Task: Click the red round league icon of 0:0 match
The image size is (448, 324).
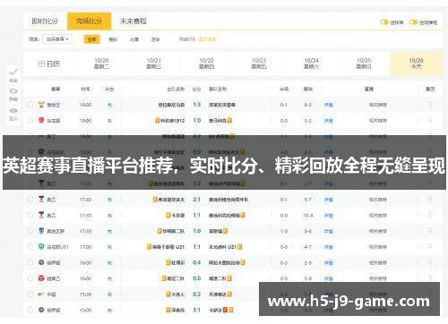Action: (41, 278)
